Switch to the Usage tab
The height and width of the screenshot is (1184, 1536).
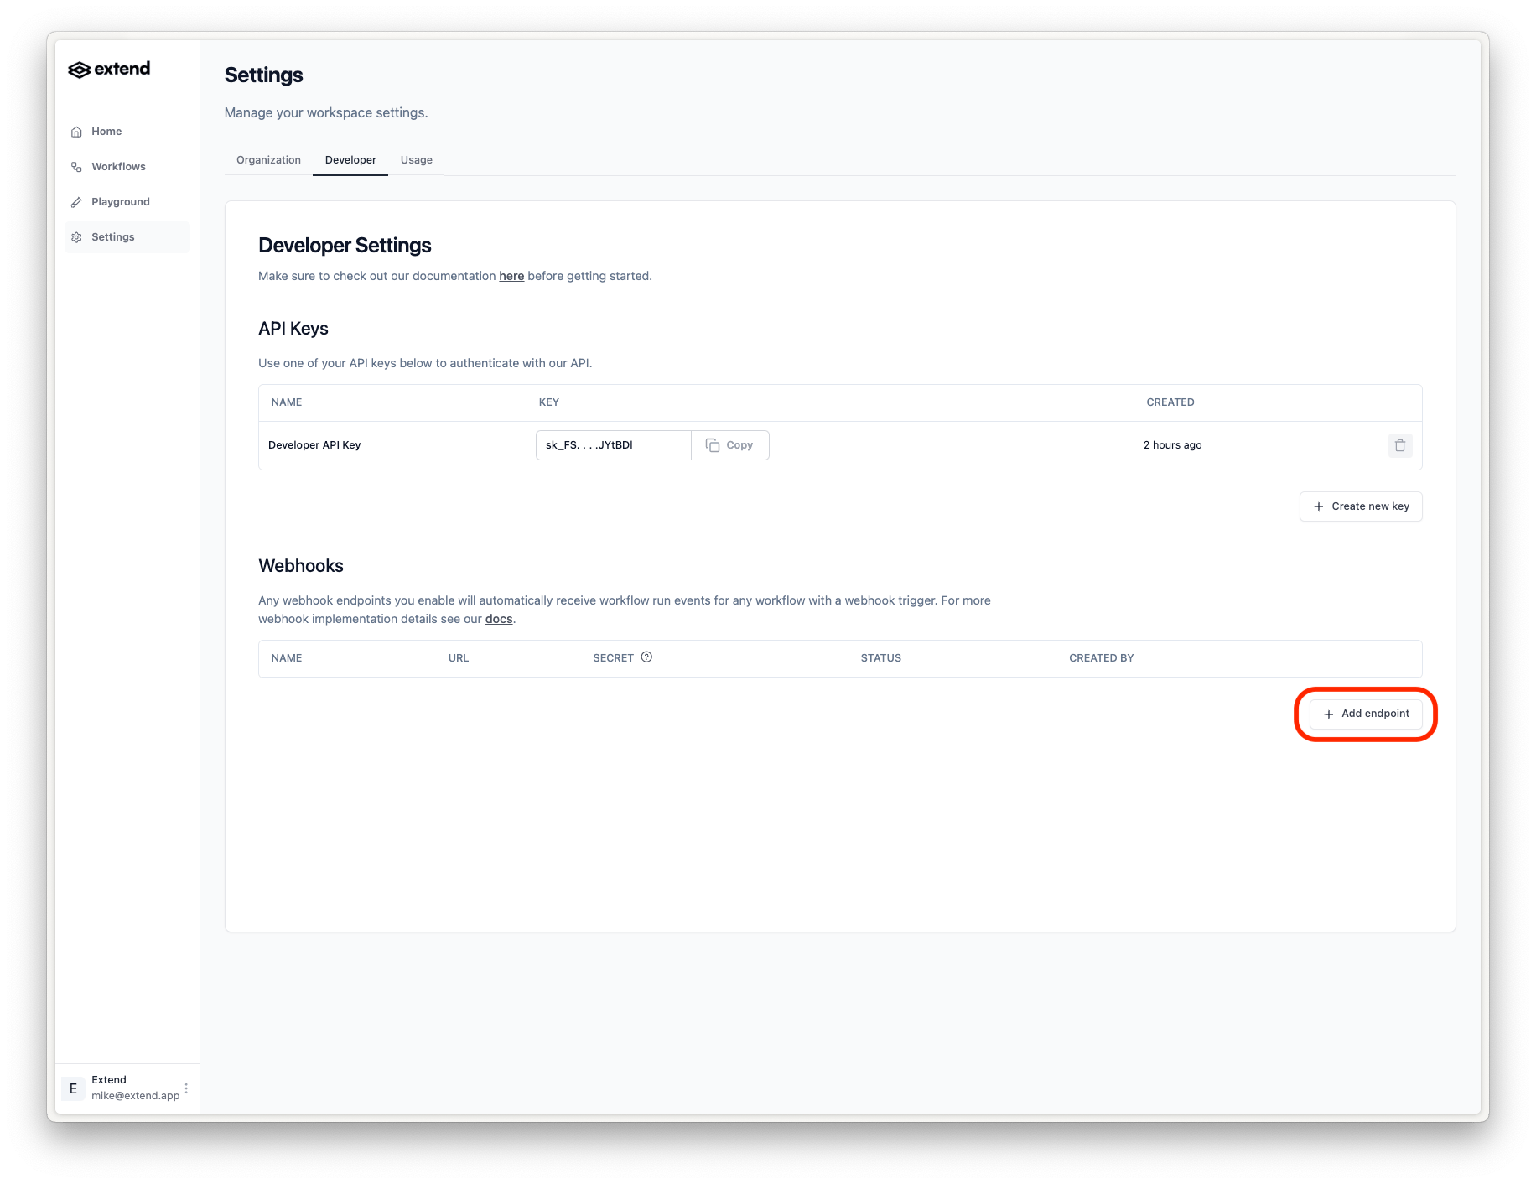click(417, 160)
